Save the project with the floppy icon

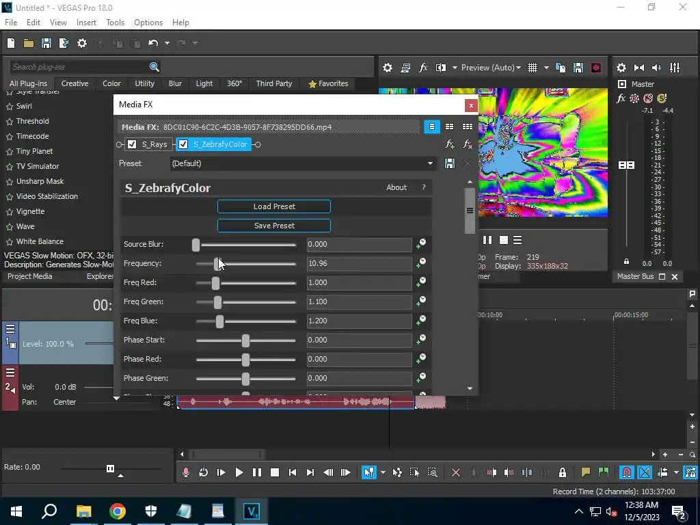click(46, 43)
